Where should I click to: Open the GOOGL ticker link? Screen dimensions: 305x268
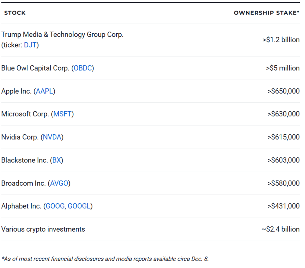(79, 206)
